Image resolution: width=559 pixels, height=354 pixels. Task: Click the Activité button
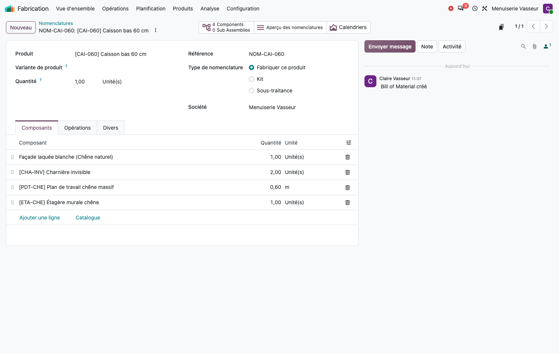(x=452, y=47)
